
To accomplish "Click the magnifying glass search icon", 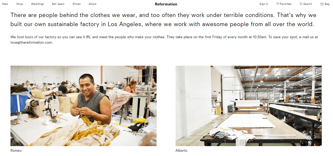I will pos(301,4).
